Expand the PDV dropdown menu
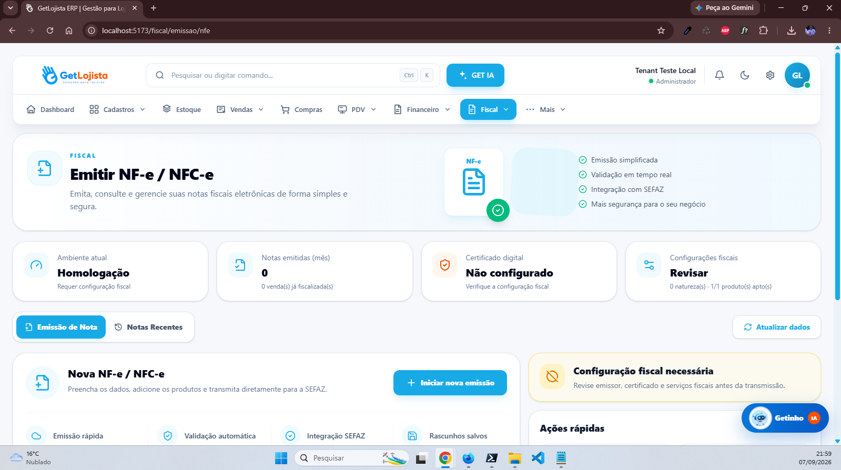Viewport: 841px width, 470px height. [x=357, y=109]
